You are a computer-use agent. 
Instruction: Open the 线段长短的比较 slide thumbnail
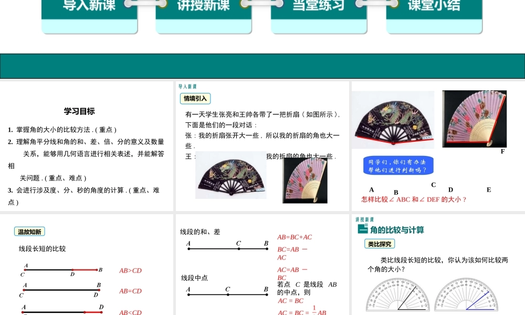click(87, 265)
